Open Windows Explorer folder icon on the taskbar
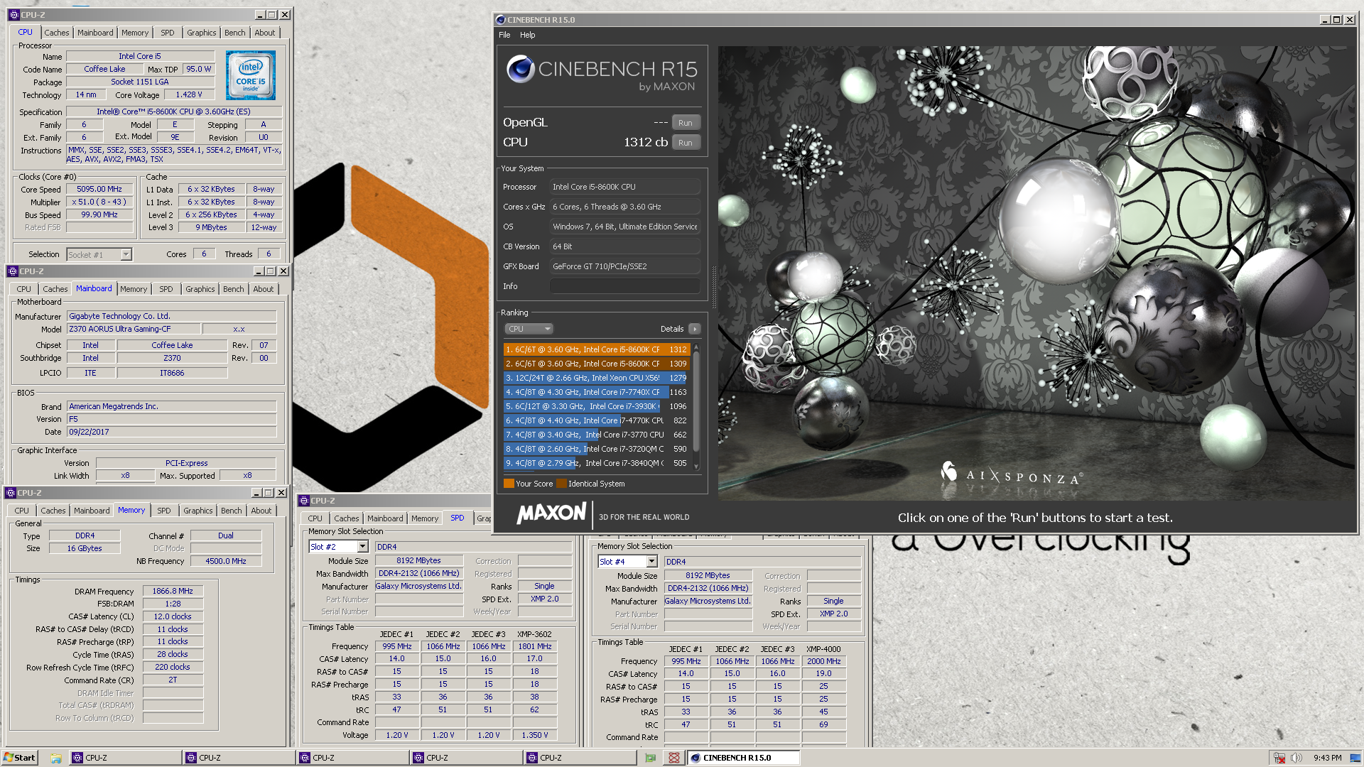 pos(56,758)
